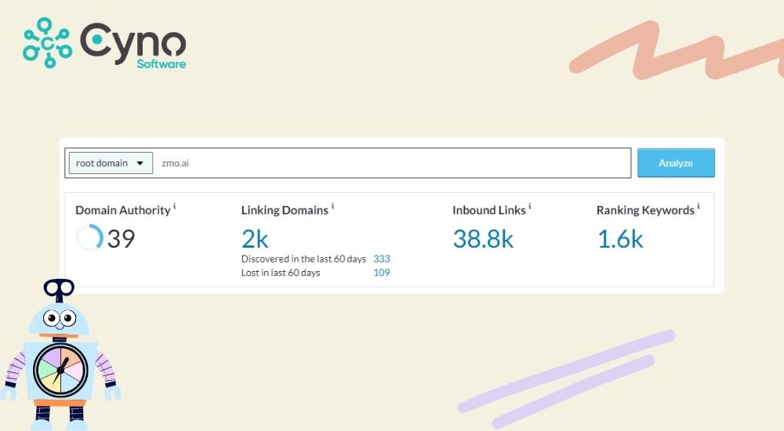Click the Domain Authority progress ring
Viewport: 784px width, 431px height.
coord(89,238)
